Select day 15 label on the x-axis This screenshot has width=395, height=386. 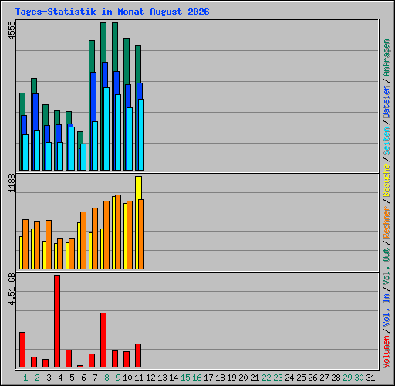tap(185, 378)
